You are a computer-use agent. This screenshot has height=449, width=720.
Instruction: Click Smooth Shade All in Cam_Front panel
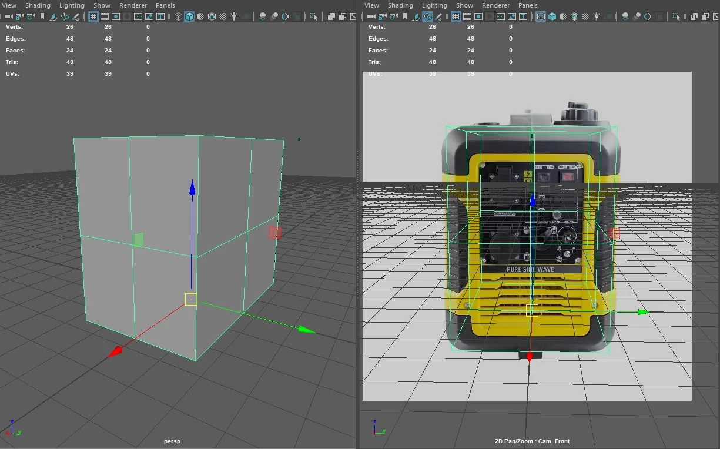click(552, 17)
